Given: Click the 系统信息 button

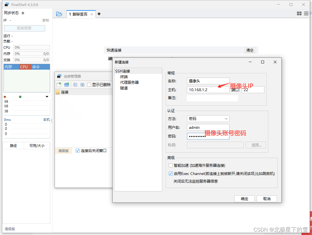Looking at the screenshot, I should tap(24, 28).
